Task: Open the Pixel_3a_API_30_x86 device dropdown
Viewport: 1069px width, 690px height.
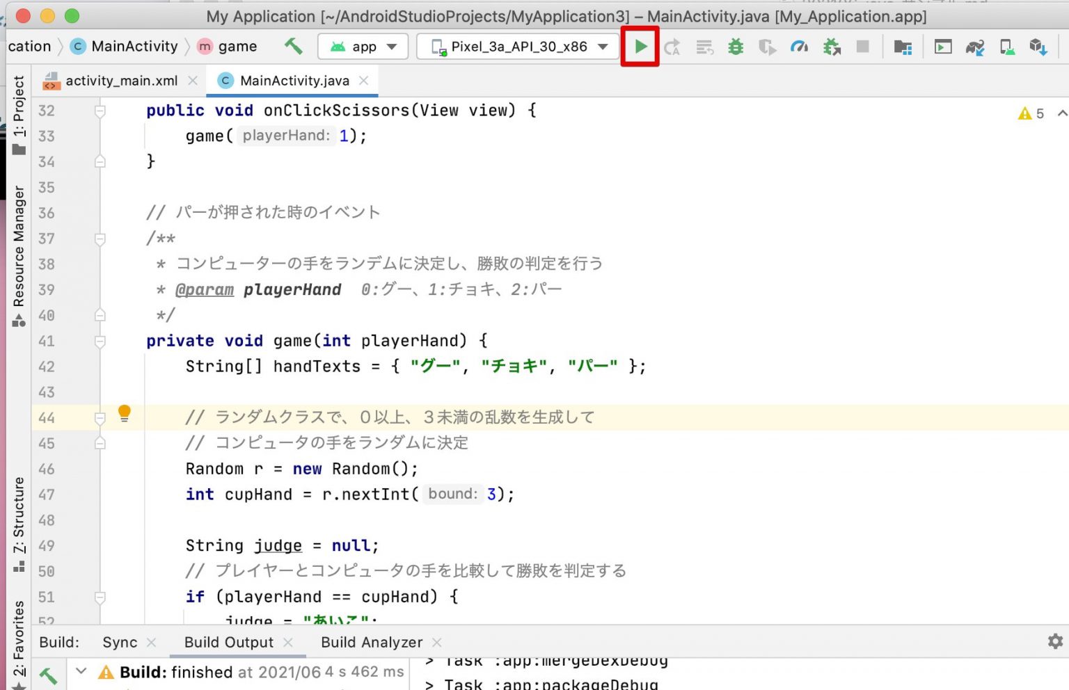Action: click(x=518, y=47)
